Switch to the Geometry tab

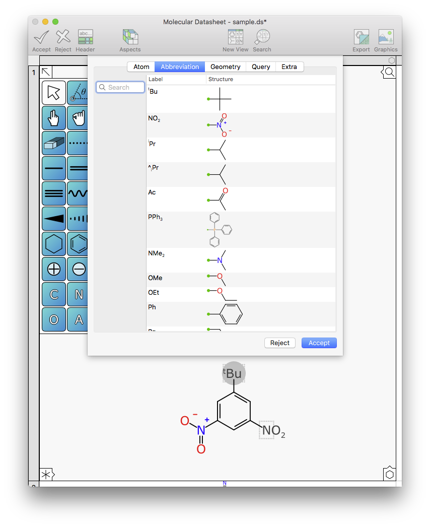pos(225,67)
